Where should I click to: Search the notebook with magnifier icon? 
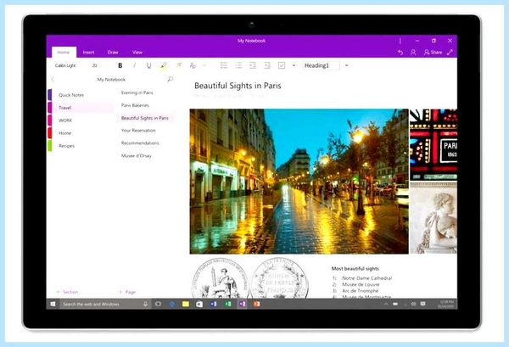click(x=171, y=79)
